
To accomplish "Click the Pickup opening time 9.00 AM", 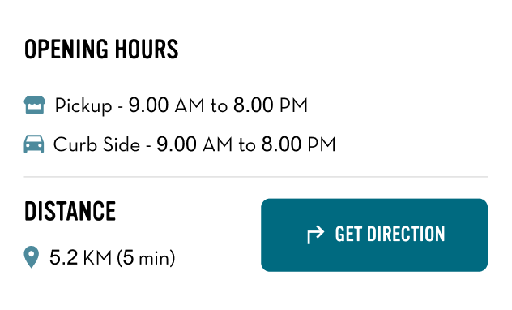I will point(167,105).
